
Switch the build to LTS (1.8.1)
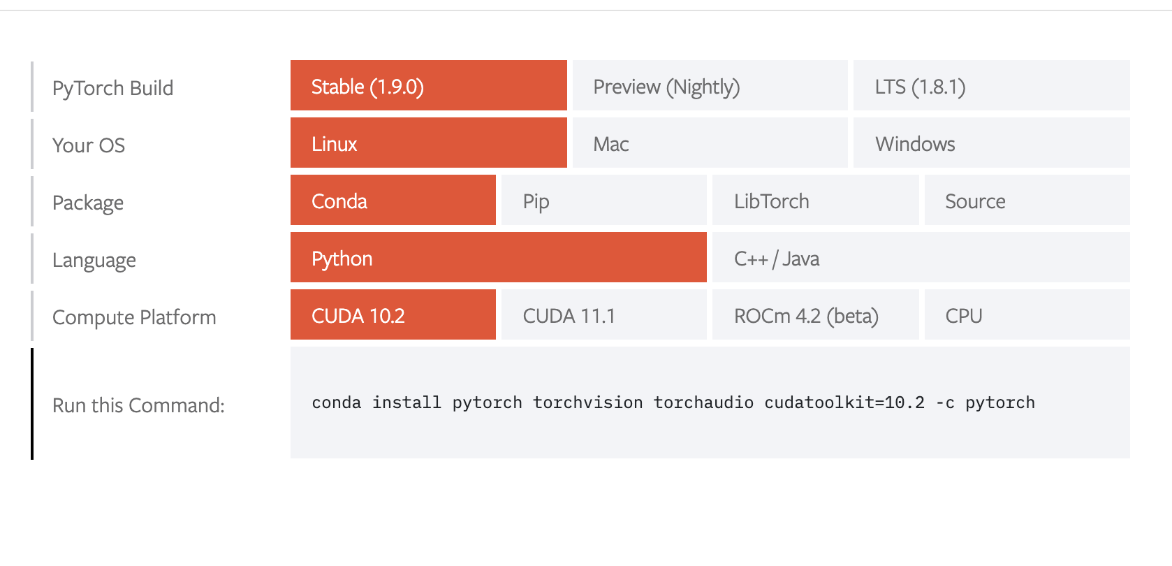[x=991, y=85]
